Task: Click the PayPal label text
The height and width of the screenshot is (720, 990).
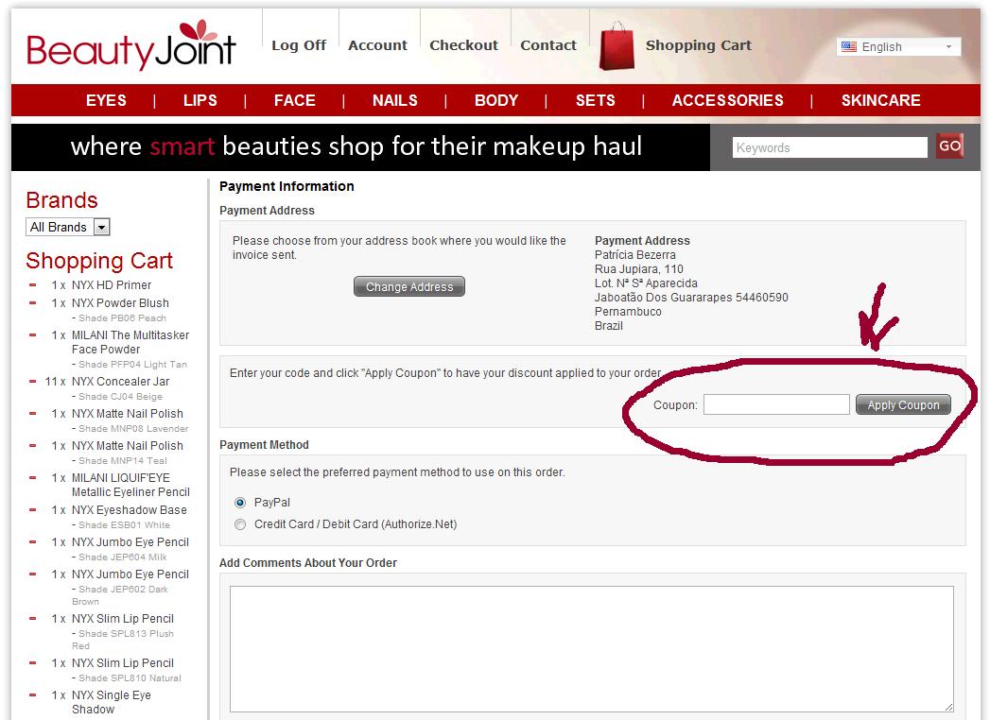Action: point(272,503)
